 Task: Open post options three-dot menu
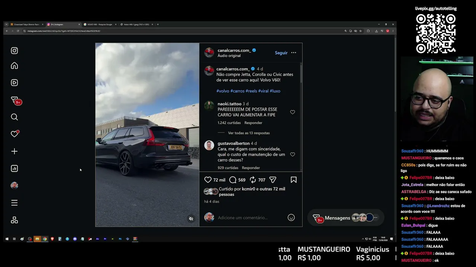tap(294, 53)
